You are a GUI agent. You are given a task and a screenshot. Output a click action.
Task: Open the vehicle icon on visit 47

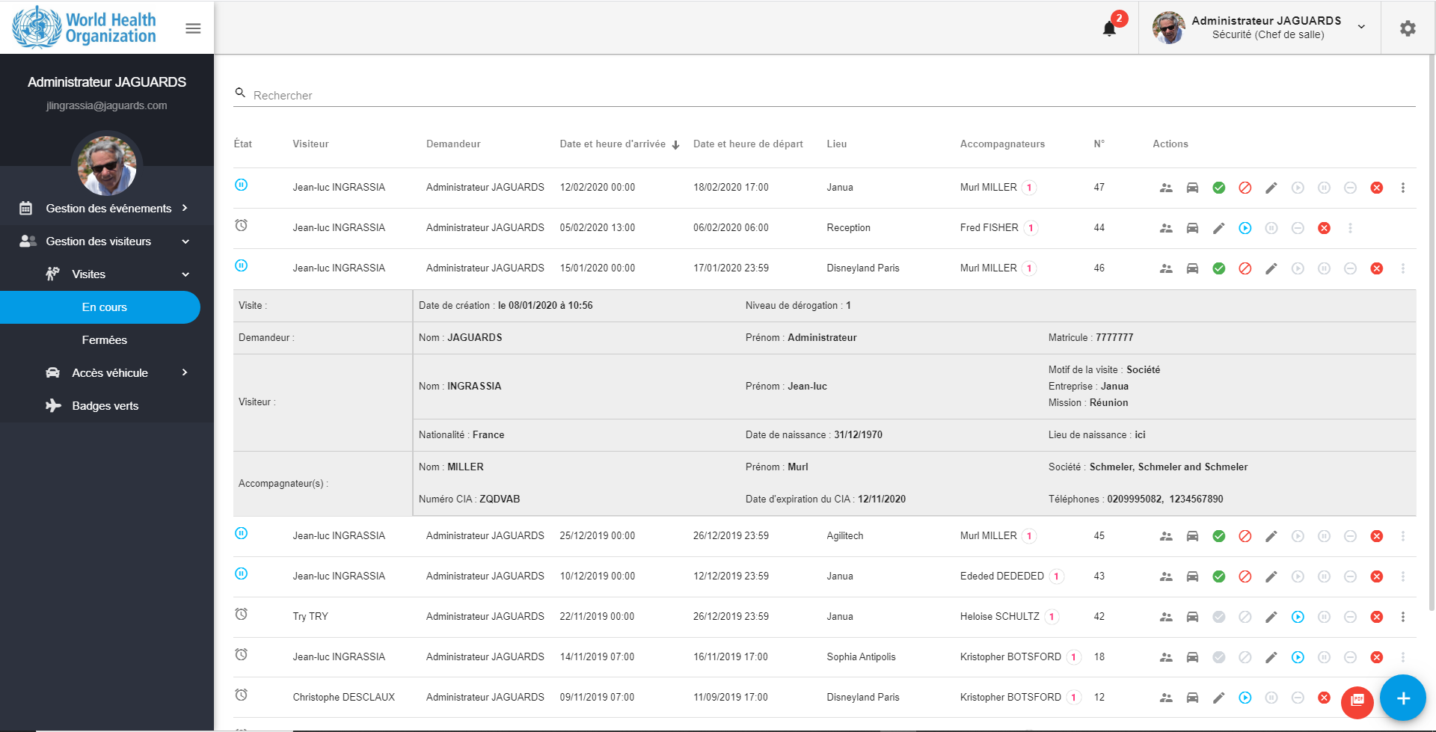tap(1192, 188)
